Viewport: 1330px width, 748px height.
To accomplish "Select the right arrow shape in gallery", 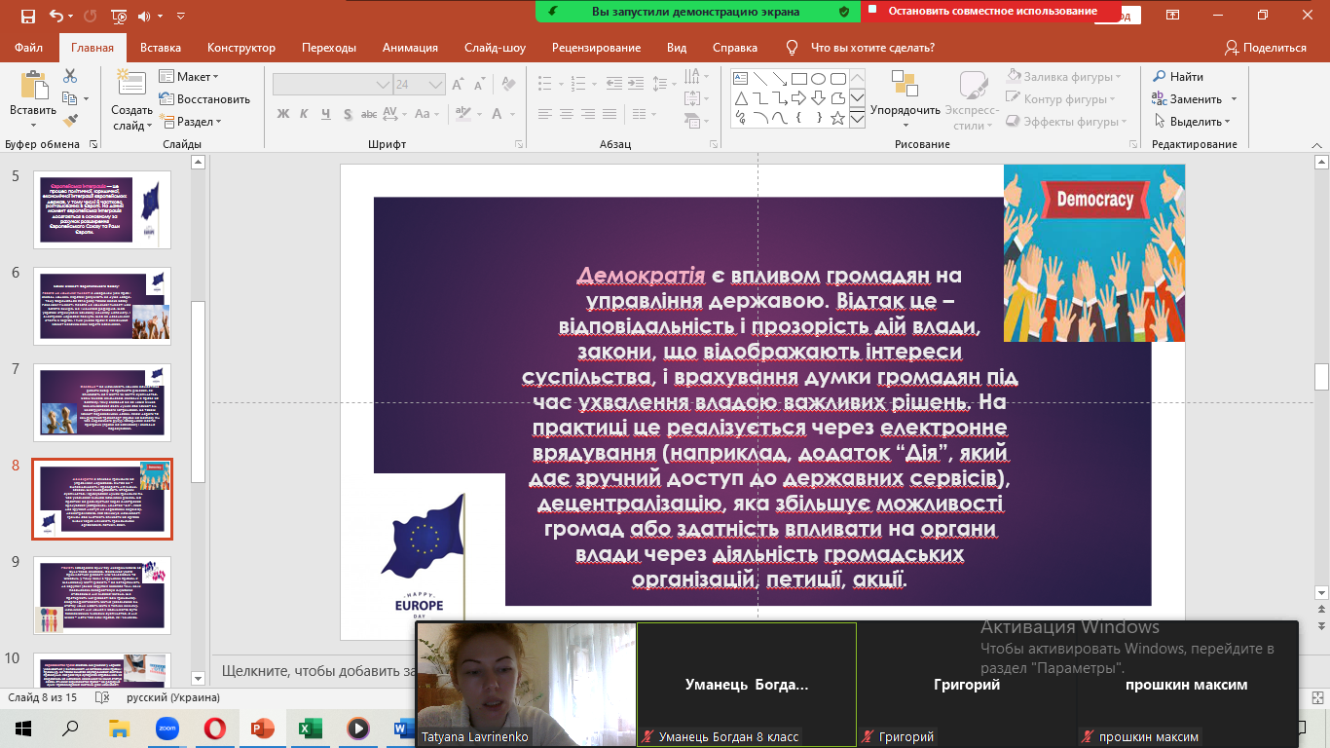I will click(x=798, y=98).
